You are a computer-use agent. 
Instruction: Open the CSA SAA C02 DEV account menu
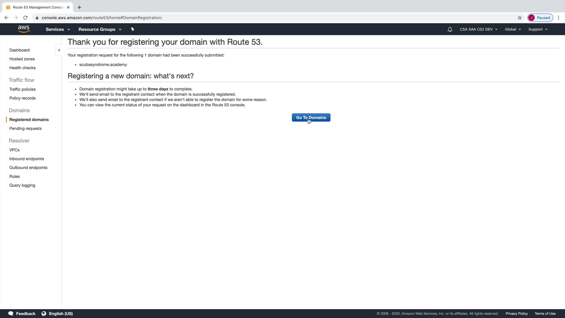[478, 30]
